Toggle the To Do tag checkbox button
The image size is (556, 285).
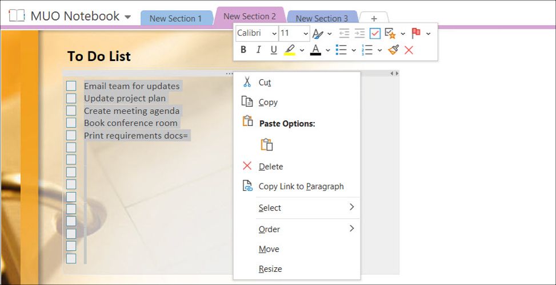tap(375, 33)
